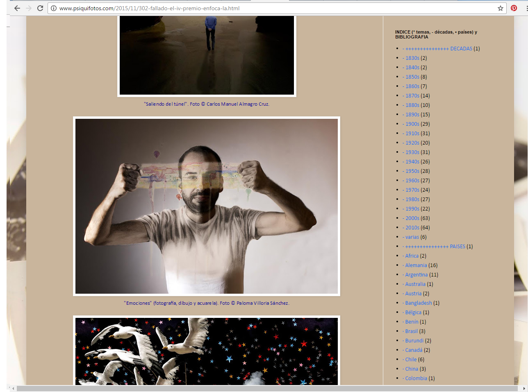Open the seagulls and stars image
528x392 pixels.
(207, 351)
